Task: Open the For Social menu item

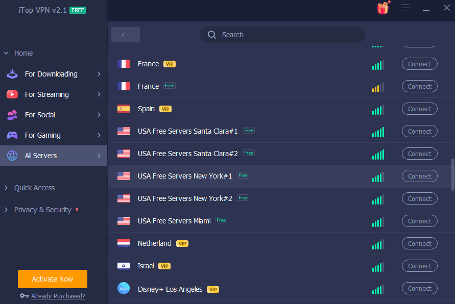Action: [54, 115]
